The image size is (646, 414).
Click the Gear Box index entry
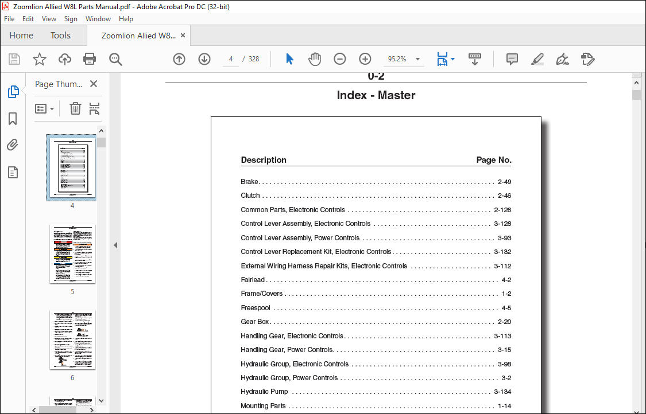point(376,322)
